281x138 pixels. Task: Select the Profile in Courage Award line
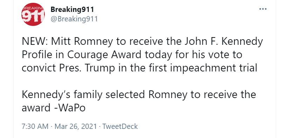[x=132, y=55]
